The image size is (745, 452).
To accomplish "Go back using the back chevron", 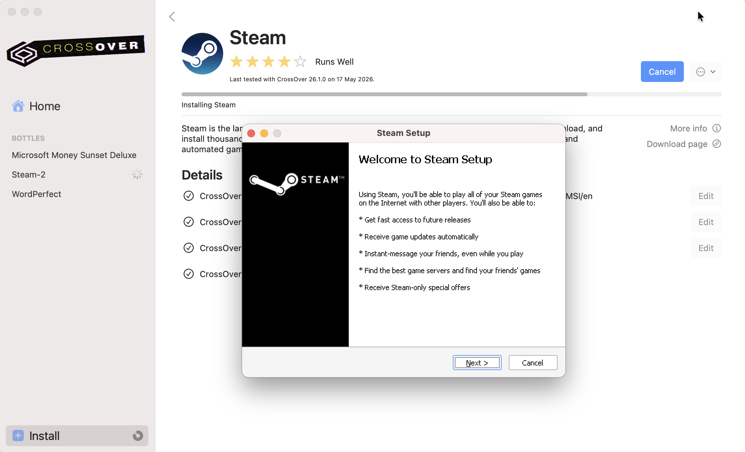I will pyautogui.click(x=172, y=17).
